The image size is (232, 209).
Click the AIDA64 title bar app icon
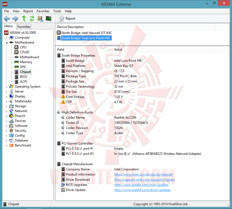tap(5, 4)
